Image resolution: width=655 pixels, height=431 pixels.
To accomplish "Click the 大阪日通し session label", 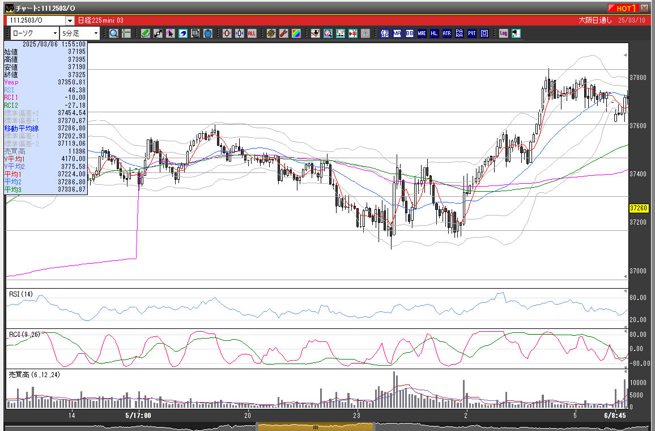I will (595, 20).
